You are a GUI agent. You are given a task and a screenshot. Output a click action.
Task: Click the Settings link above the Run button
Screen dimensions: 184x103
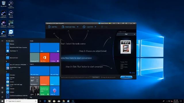pyautogui.click(x=132, y=73)
